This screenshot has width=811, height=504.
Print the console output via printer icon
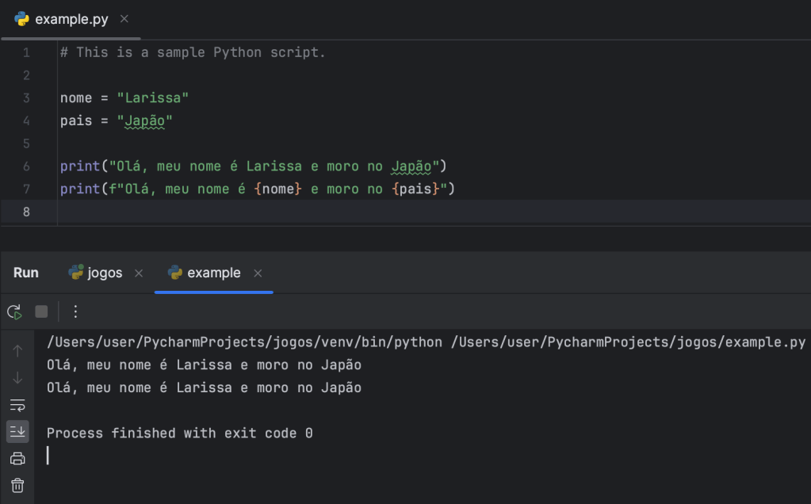[x=17, y=459]
